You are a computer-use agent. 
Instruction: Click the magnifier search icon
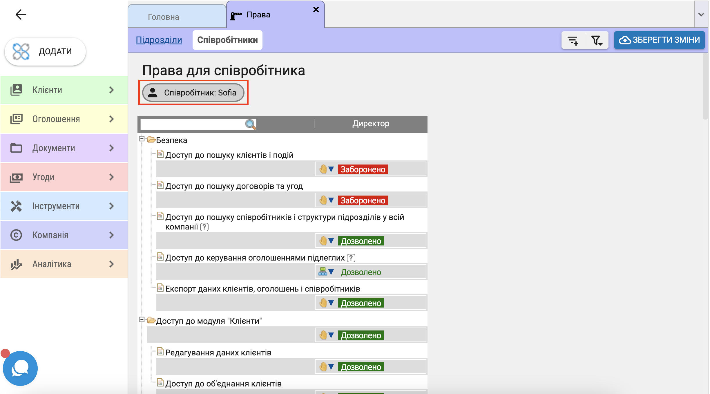[x=250, y=124]
